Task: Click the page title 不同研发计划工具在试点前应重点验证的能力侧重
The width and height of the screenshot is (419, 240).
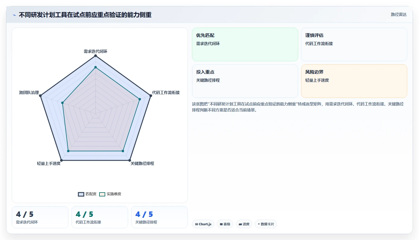Action: pyautogui.click(x=85, y=15)
